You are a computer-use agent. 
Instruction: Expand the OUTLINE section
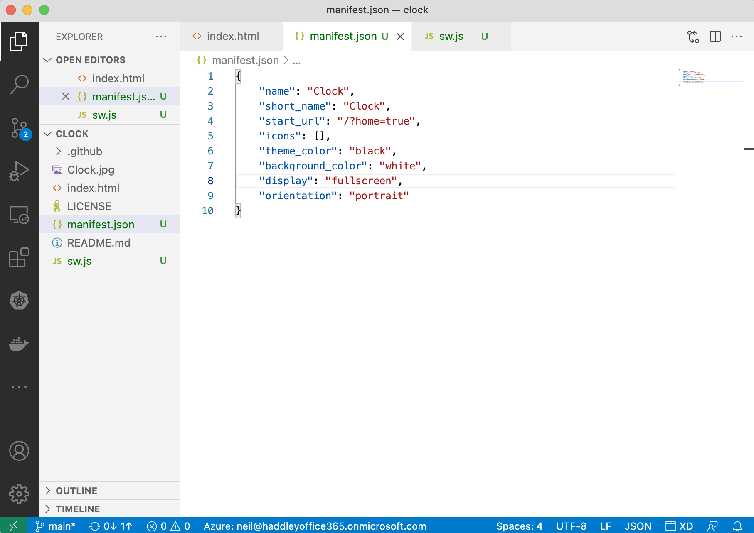76,491
